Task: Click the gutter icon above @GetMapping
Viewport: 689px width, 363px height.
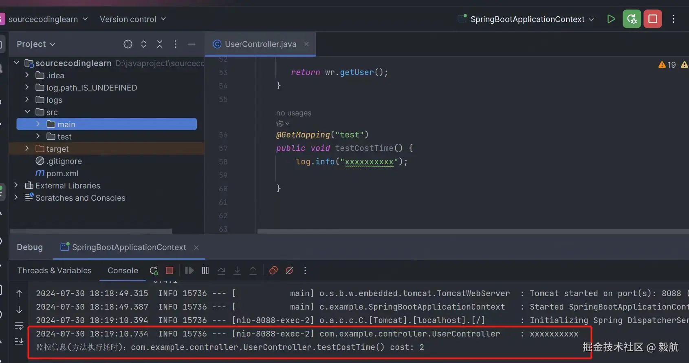Action: (x=282, y=124)
